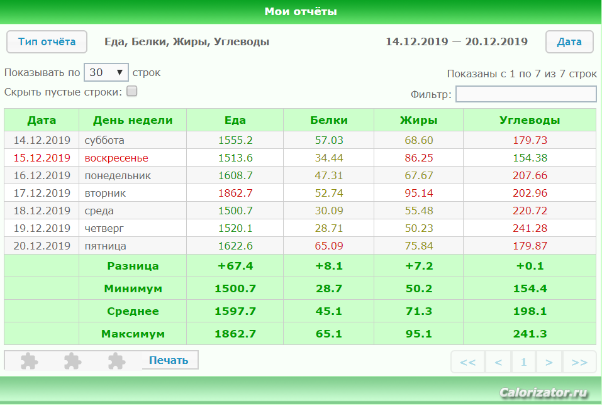Select page number 1 in pagination
Image resolution: width=602 pixels, height=406 pixels.
[523, 362]
